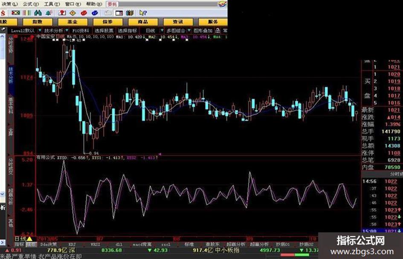
Task: Select the macd背离 indicator tab
Action: pyautogui.click(x=142, y=245)
